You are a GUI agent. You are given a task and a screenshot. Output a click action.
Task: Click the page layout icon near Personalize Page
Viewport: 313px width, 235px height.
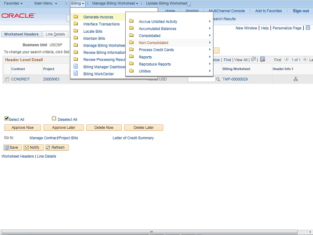[308, 28]
